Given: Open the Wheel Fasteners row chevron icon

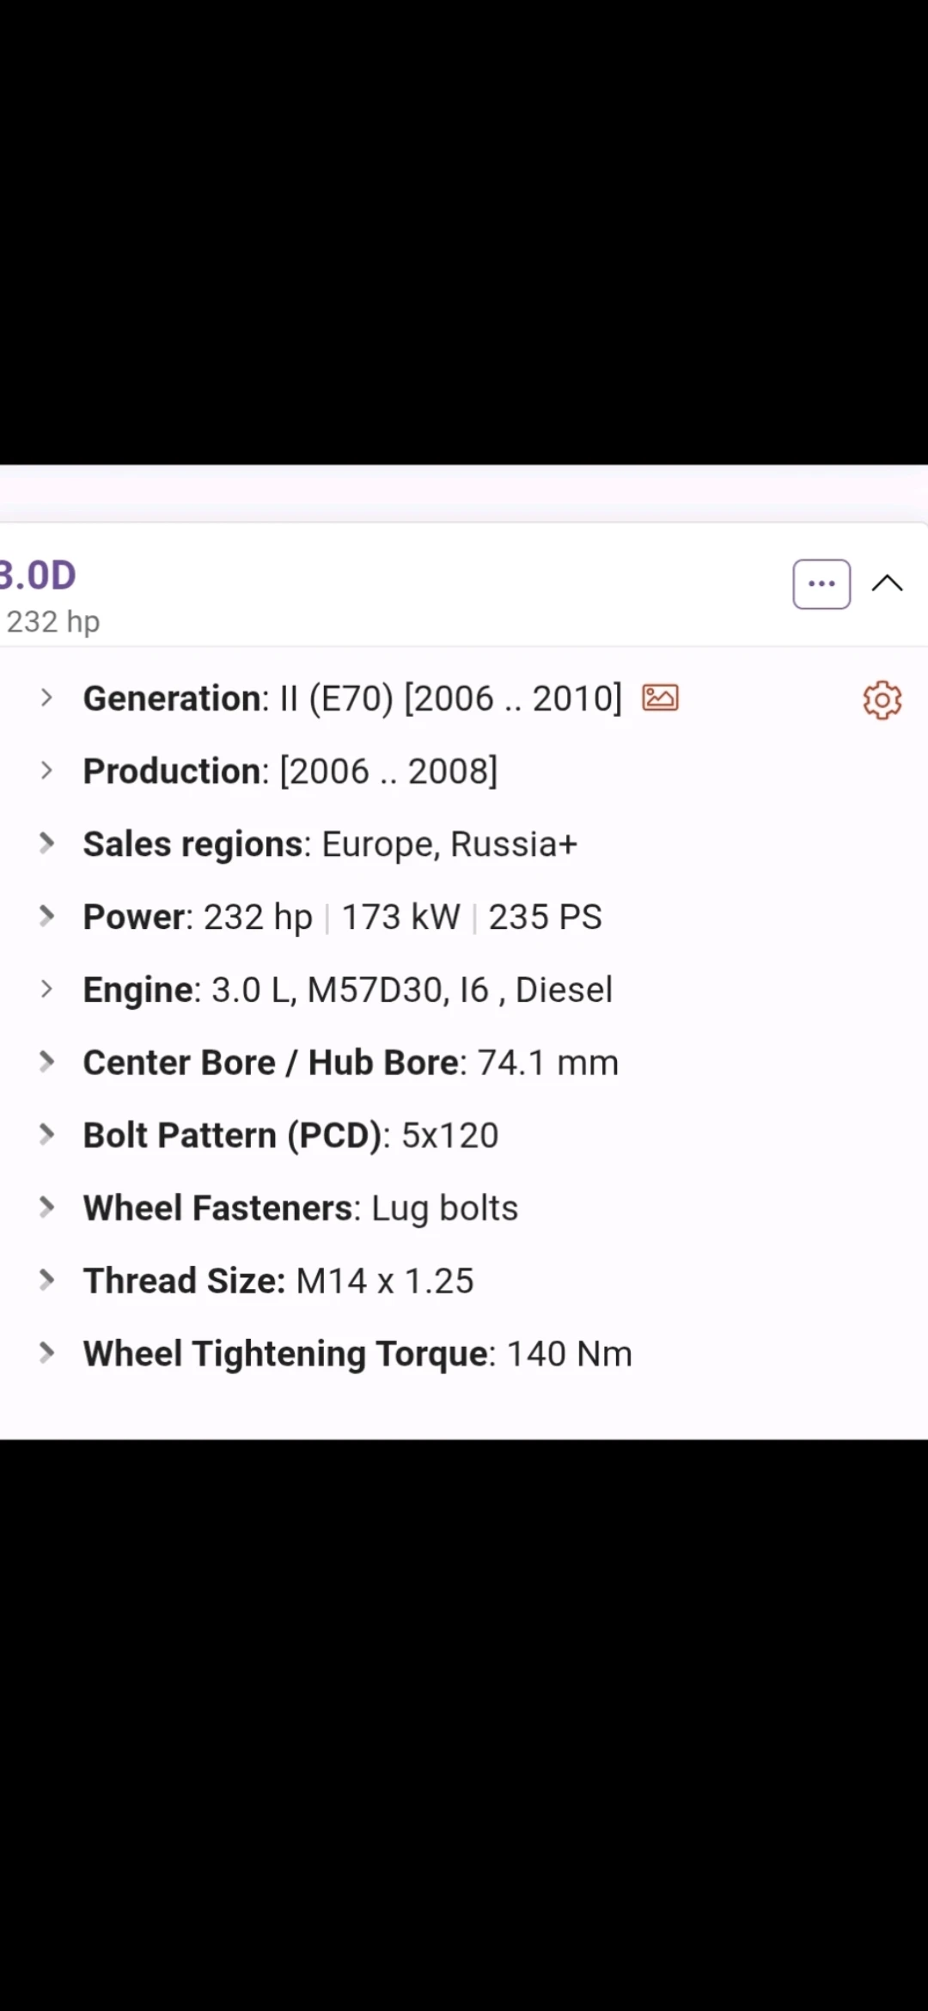Looking at the screenshot, I should point(46,1207).
